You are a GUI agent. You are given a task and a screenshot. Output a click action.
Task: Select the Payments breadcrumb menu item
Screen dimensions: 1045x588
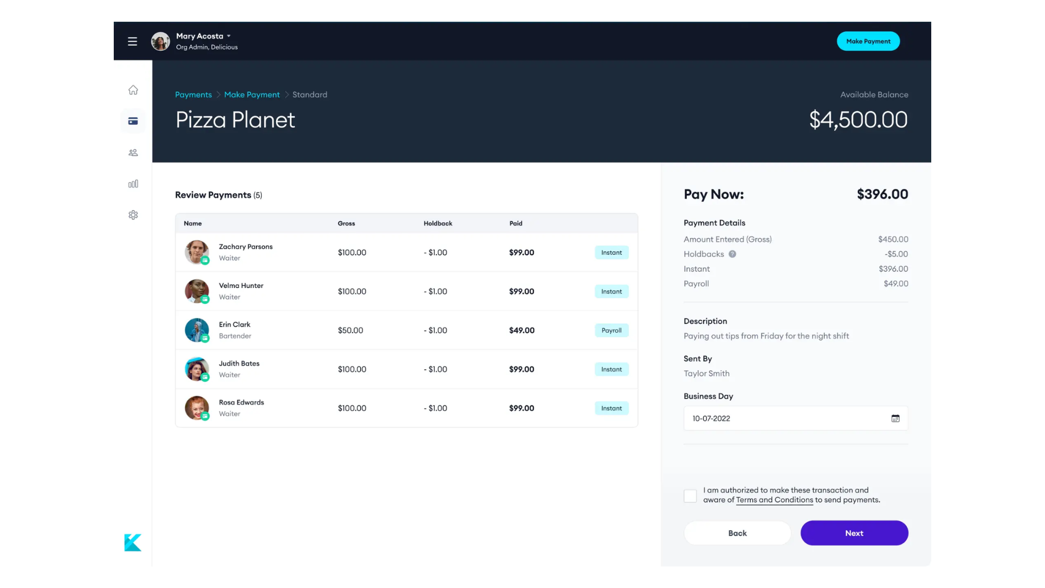pos(194,94)
